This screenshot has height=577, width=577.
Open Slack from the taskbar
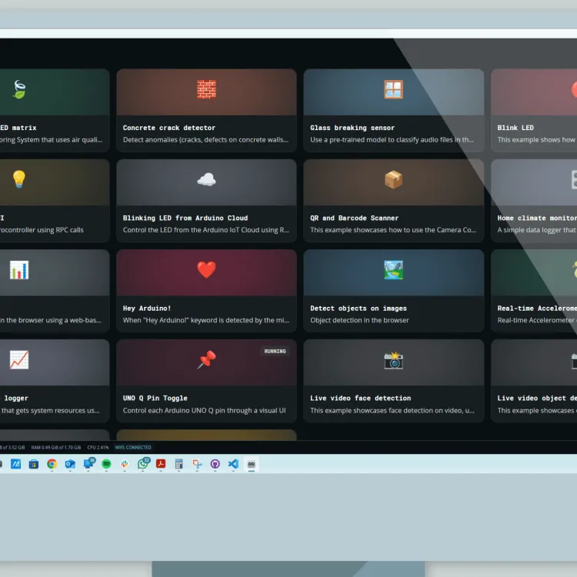[x=125, y=464]
